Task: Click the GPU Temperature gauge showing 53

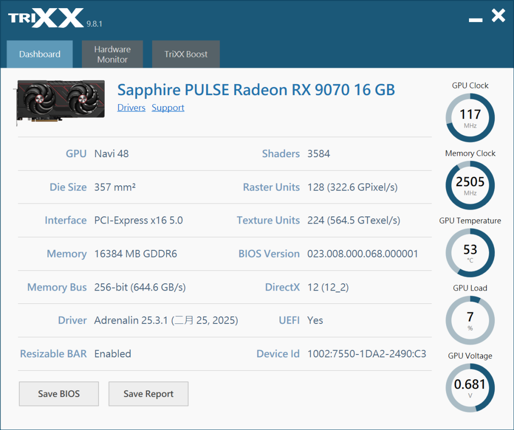Action: point(470,253)
